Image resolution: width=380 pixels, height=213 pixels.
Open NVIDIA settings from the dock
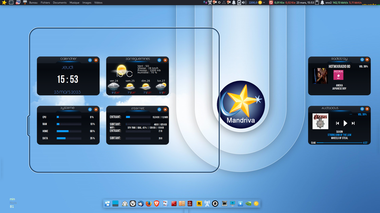tap(248, 204)
